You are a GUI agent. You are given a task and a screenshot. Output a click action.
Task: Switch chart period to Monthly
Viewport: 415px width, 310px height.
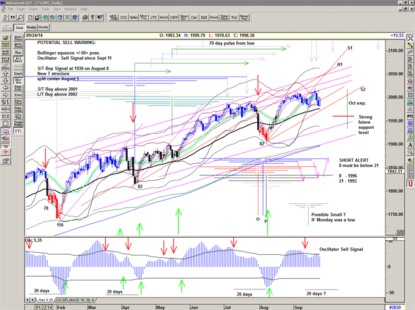(43, 28)
